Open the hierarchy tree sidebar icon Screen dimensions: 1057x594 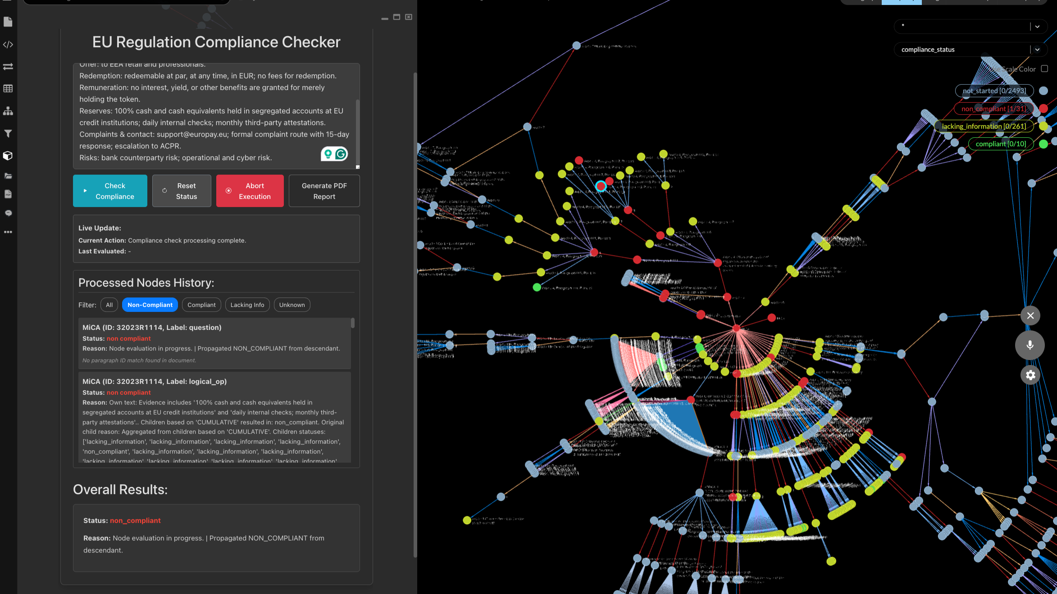point(8,111)
